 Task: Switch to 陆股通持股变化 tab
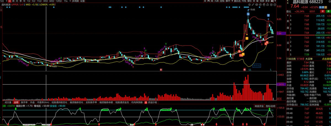pos(59,102)
